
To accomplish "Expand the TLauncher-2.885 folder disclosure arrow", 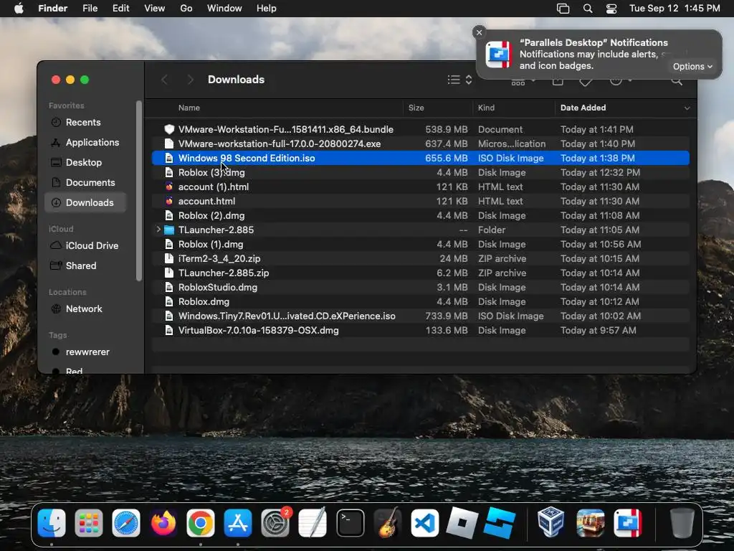I will [x=158, y=230].
